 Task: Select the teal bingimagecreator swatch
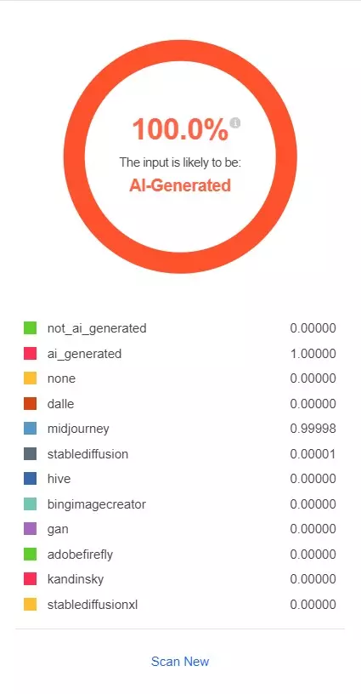[30, 503]
